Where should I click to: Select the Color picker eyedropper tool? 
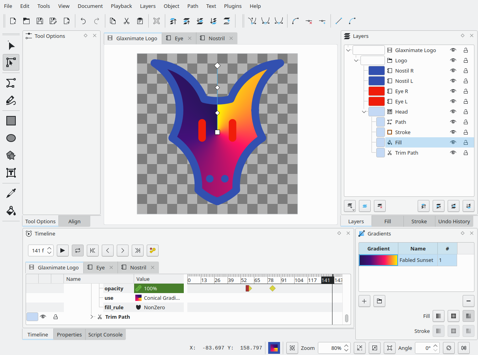(11, 193)
